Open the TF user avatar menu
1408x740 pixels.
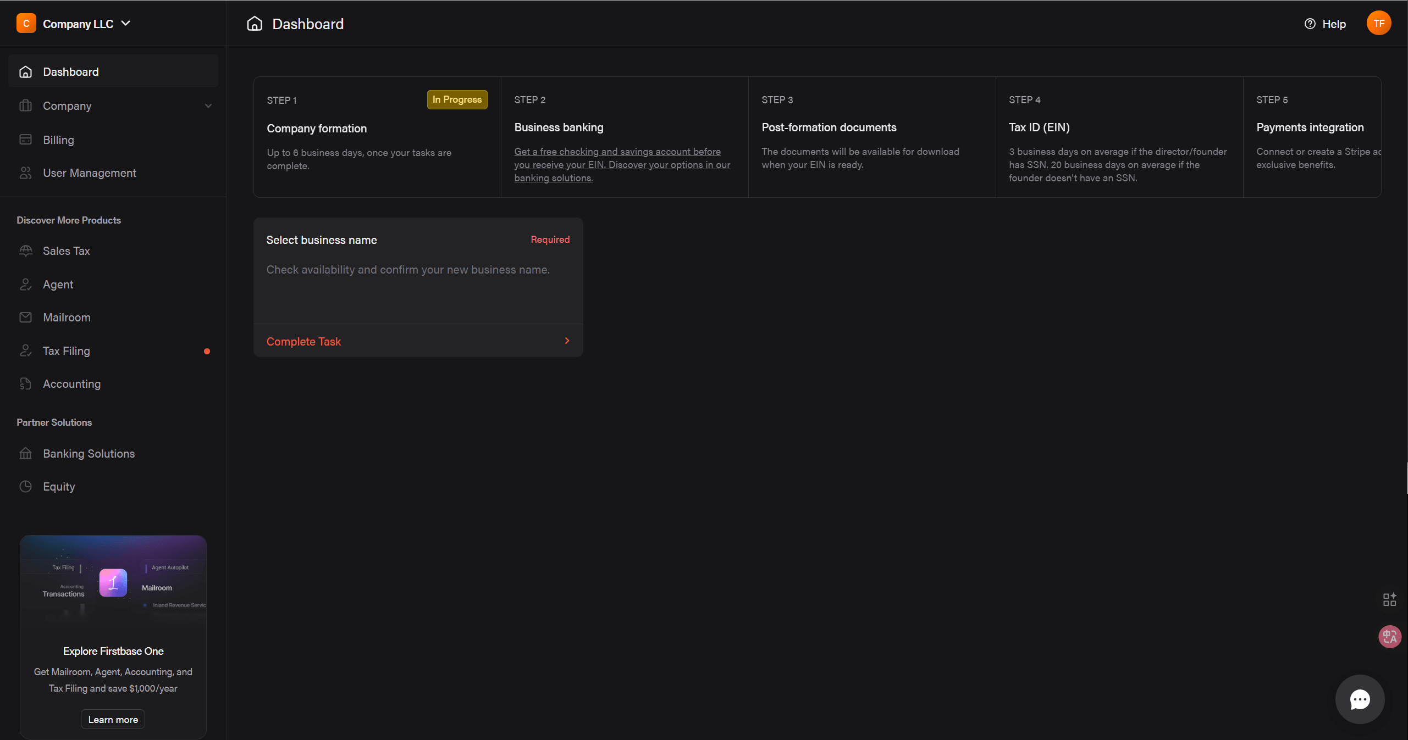1379,23
